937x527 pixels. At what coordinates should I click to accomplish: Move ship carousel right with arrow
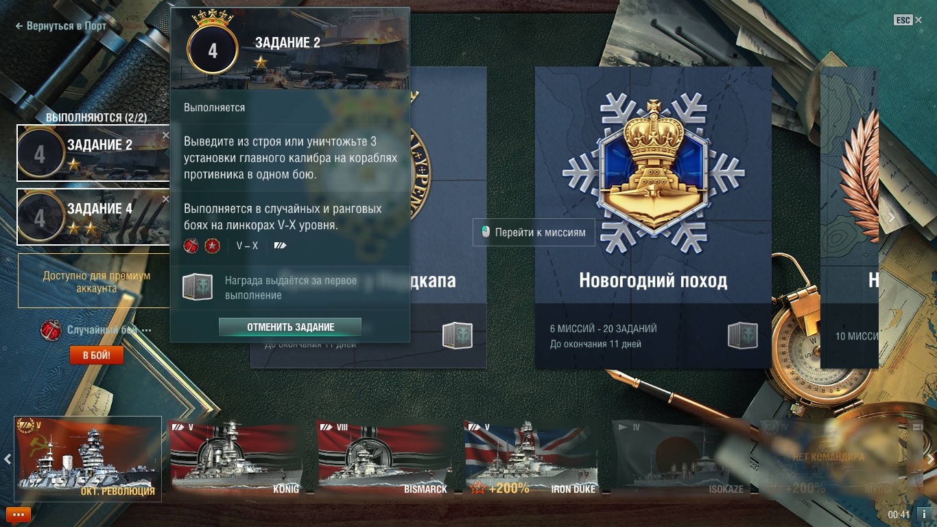click(930, 459)
